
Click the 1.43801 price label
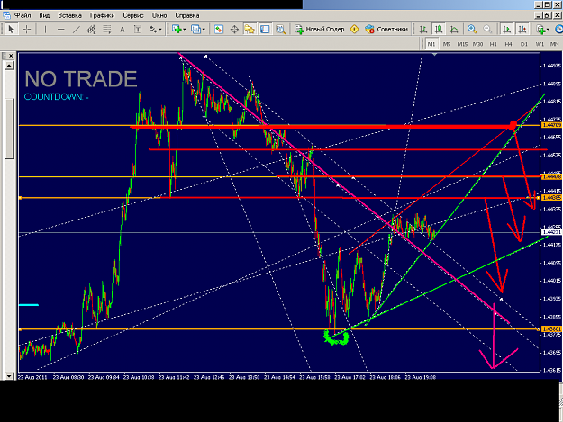[x=551, y=328]
